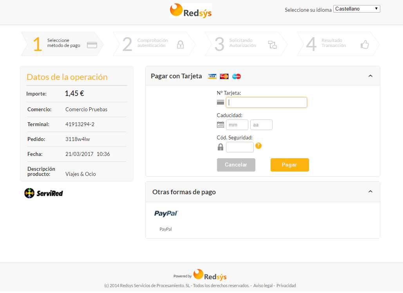Screen dimensions: 403x293
Task: Select PayPal as payment method
Action: [165, 214]
